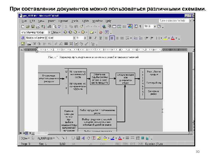212x159 pixels.
Task: Reject the change or delete comment
Action: 83,32
